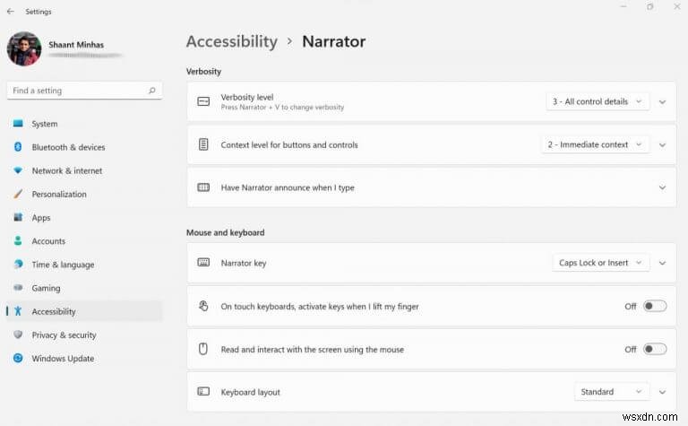The image size is (688, 426).
Task: Expand Have Narrator announce when I type
Action: 662,187
